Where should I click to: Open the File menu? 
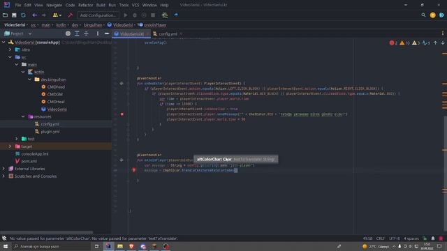point(18,5)
